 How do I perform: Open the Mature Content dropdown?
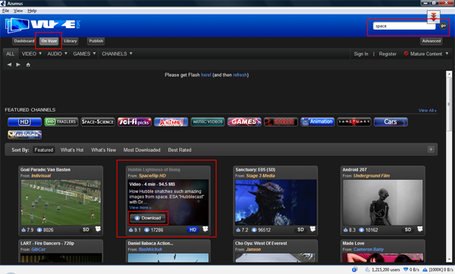(x=426, y=54)
